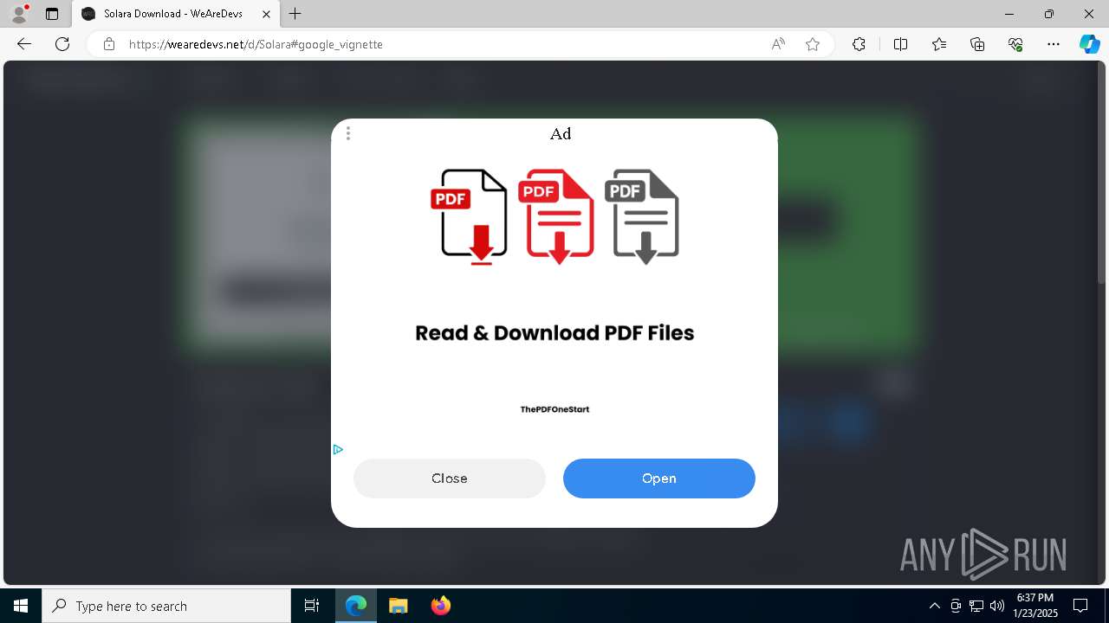Open File Explorer from the taskbar
Viewport: 1109px width, 623px height.
(x=398, y=606)
